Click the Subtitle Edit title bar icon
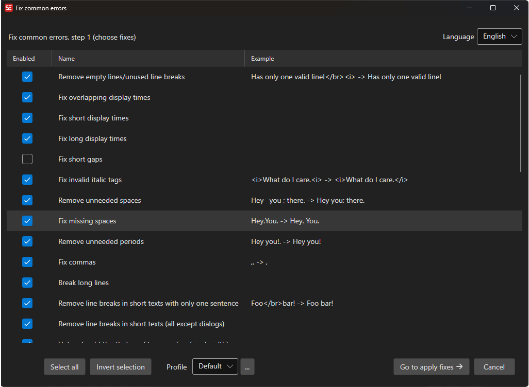Screen dimensions: 529x387 pos(9,8)
